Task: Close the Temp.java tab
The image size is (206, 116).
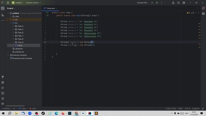Action: coord(57,8)
